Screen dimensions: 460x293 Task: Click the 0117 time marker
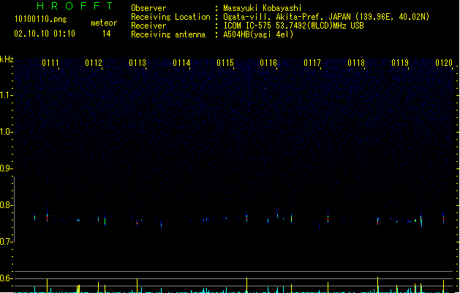(x=312, y=63)
